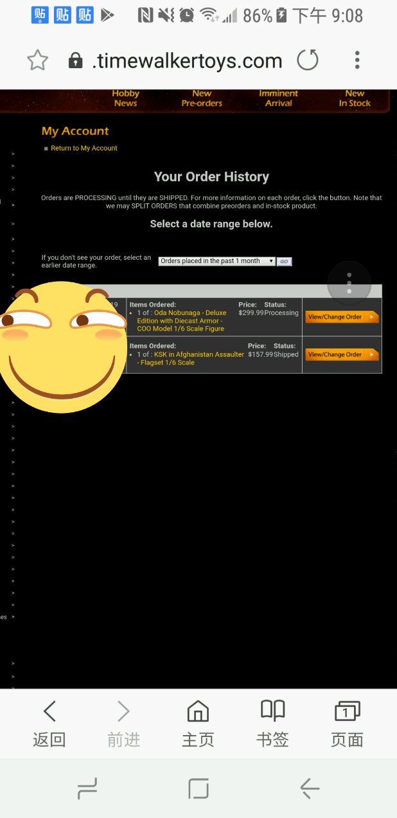Open the order date range dropdown
Image resolution: width=397 pixels, height=818 pixels.
tap(217, 261)
